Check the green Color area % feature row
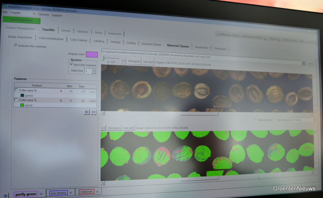This screenshot has height=198, width=323. coord(16,90)
